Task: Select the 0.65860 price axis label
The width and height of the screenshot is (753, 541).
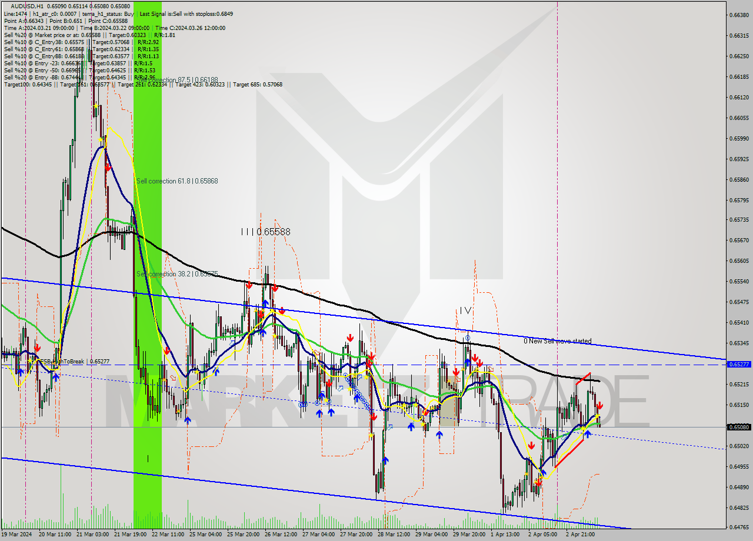Action: point(739,179)
